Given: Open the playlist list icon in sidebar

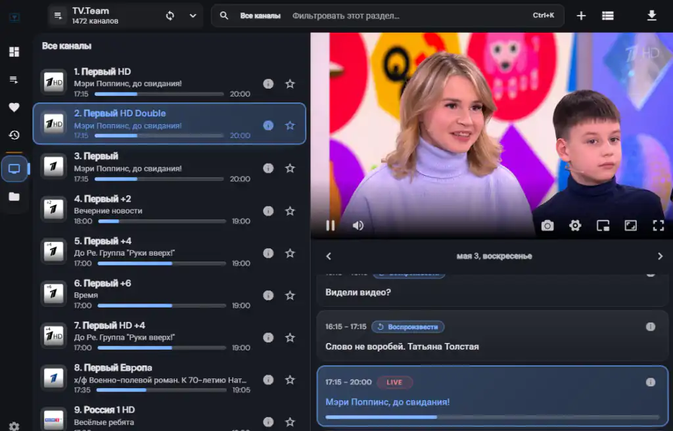Looking at the screenshot, I should pos(14,80).
